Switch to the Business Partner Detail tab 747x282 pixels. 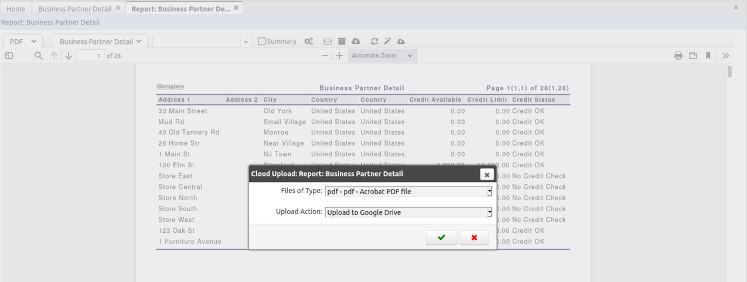pyautogui.click(x=74, y=9)
